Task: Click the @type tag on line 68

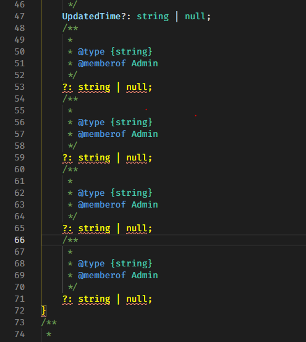Action: coord(91,264)
